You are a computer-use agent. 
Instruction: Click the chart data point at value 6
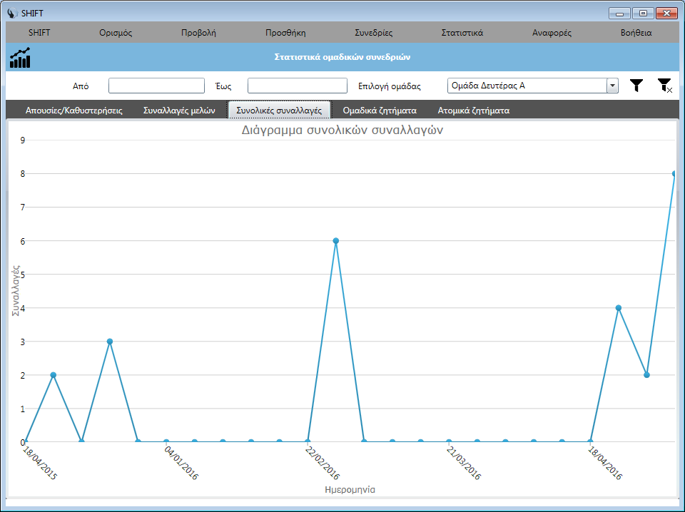(335, 241)
